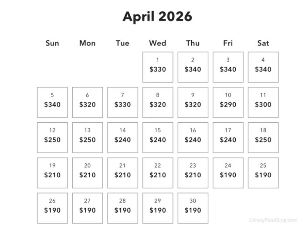Click the Wed column header
This screenshot has height=231, width=305.
[x=157, y=43]
